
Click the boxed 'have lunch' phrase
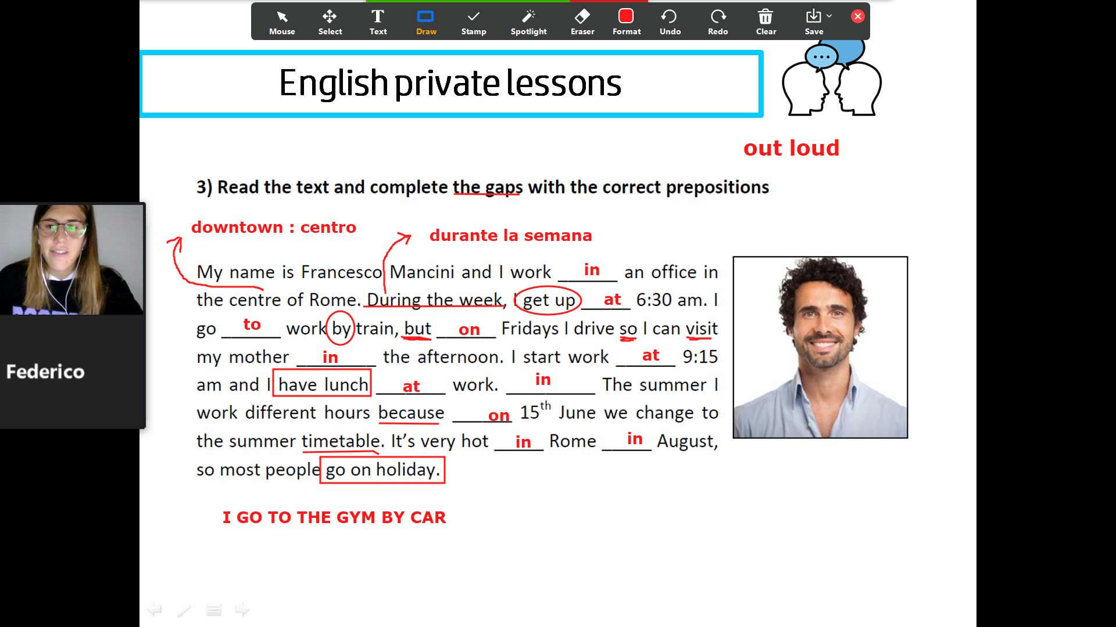coord(322,384)
